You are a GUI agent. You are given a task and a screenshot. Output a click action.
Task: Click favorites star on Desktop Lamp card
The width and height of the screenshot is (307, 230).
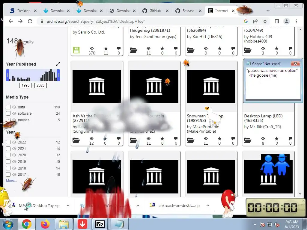[276, 139]
